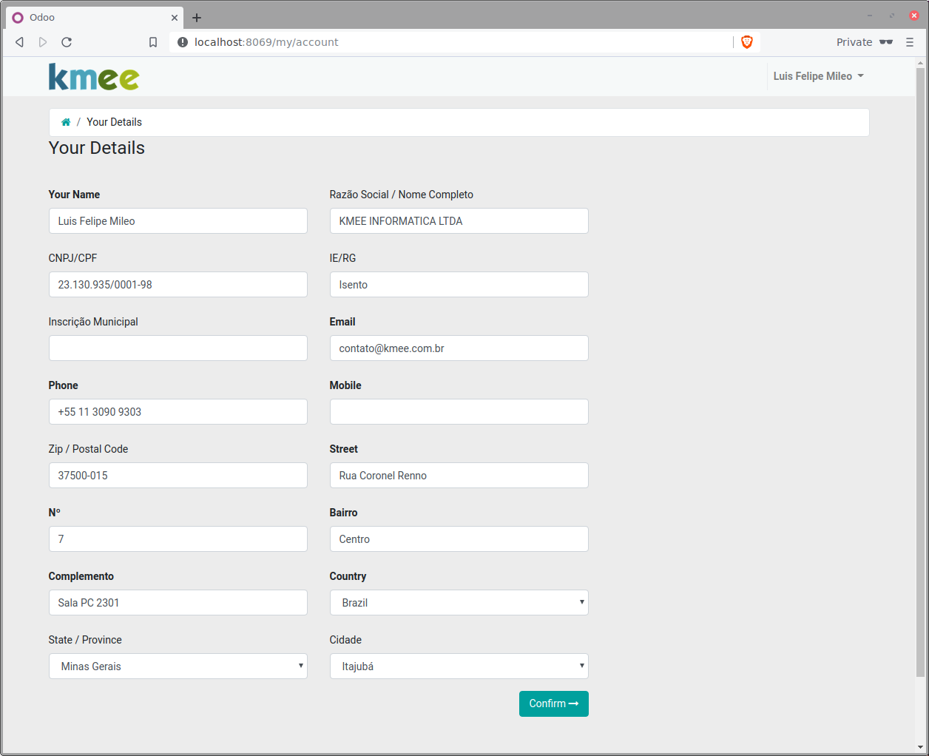Focus the Phone field
The width and height of the screenshot is (929, 756).
(178, 412)
